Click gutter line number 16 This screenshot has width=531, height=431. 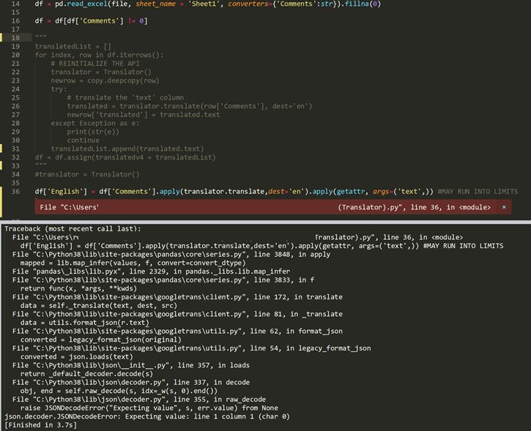tap(15, 20)
